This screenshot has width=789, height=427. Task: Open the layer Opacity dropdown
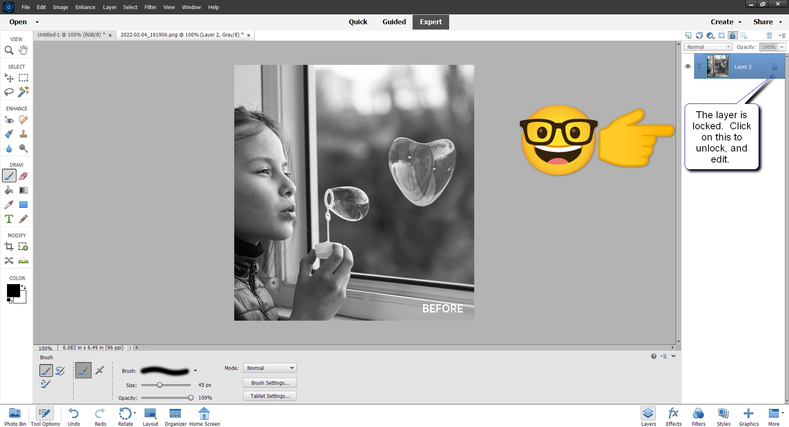pyautogui.click(x=782, y=47)
